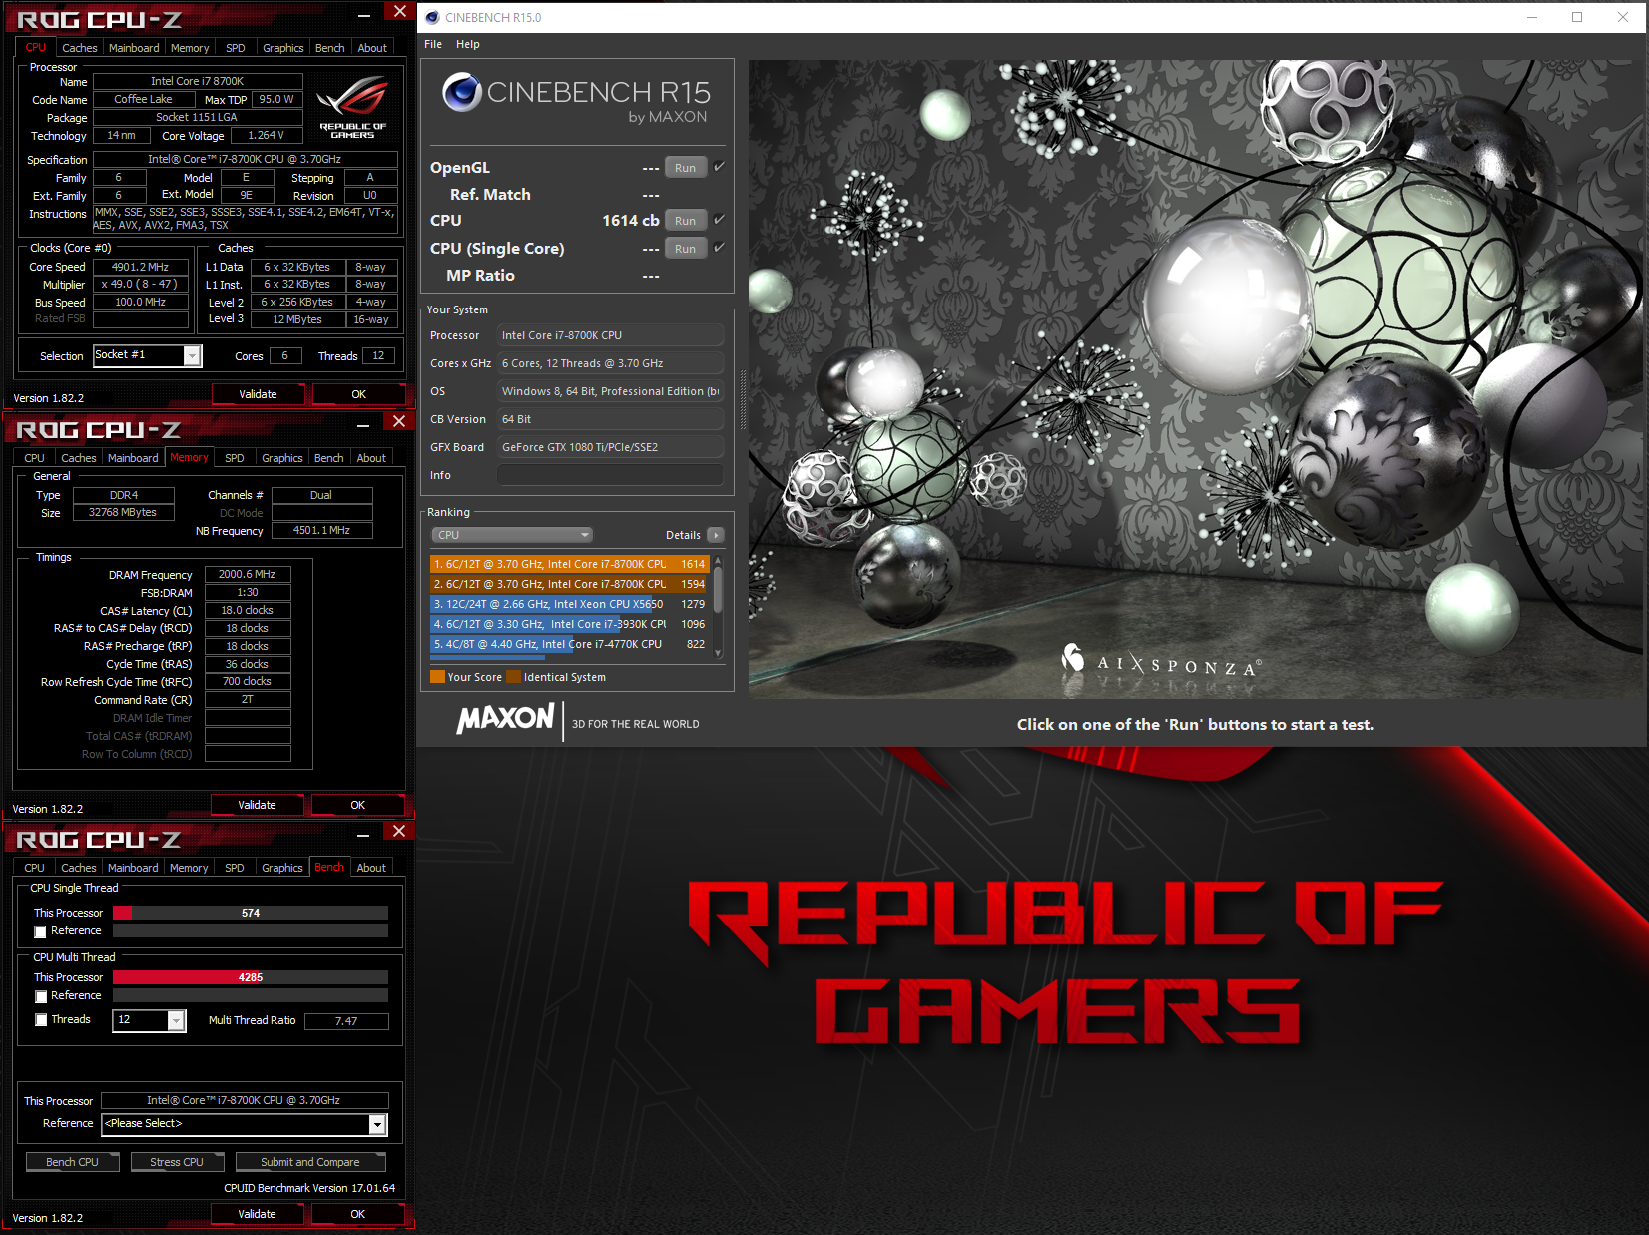Click the AIXSPONZA logo in render
Screen dimensions: 1649x1235
pos(1162,662)
